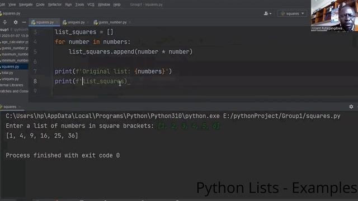Close the uniques.py editor tab
Viewport: 358px width, 201px height.
88,22
